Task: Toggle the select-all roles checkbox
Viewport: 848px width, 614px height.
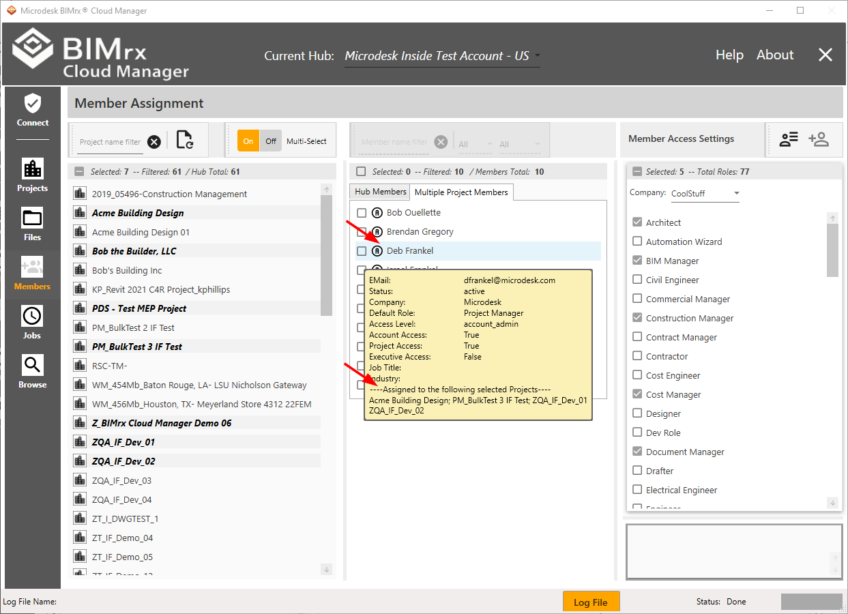Action: point(637,172)
